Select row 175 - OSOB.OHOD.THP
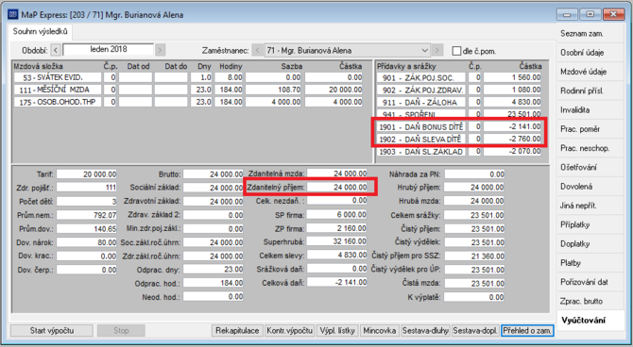The height and width of the screenshot is (347, 633). [x=188, y=102]
